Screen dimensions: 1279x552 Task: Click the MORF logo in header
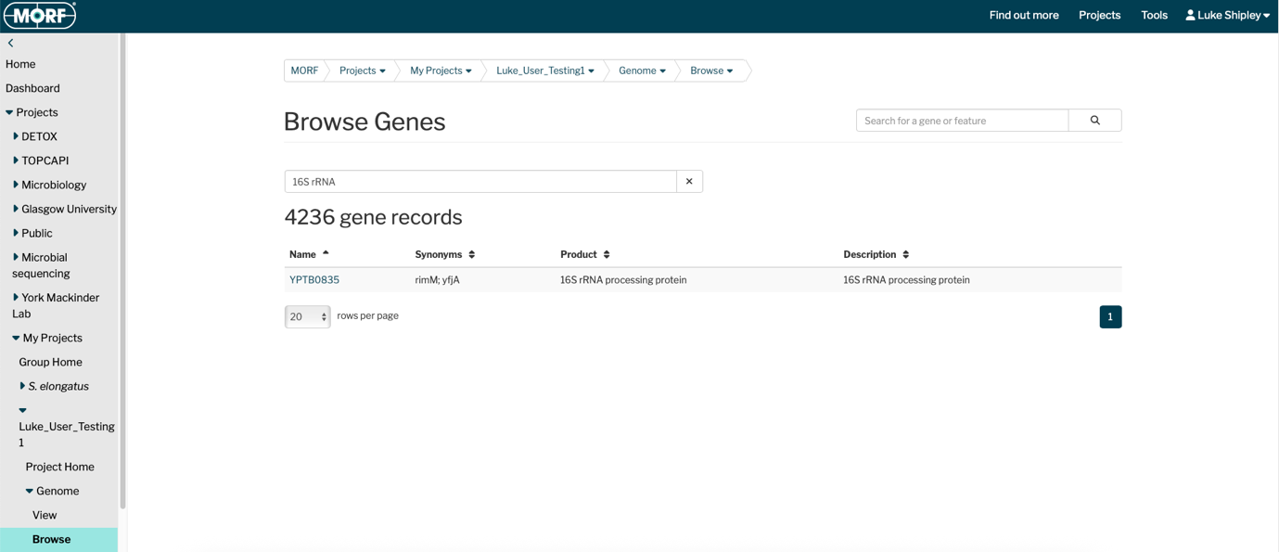coord(40,16)
